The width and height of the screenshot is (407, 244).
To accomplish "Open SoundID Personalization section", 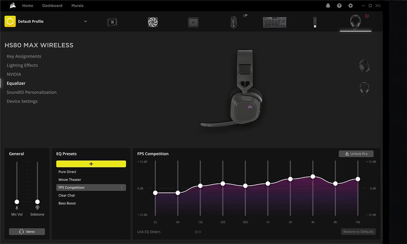I will (31, 92).
